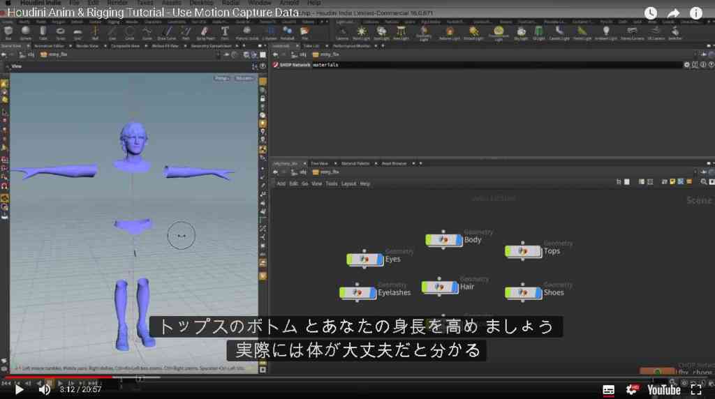The image size is (715, 399).
Task: Select the Sphere shelf tool
Action: coord(26,32)
